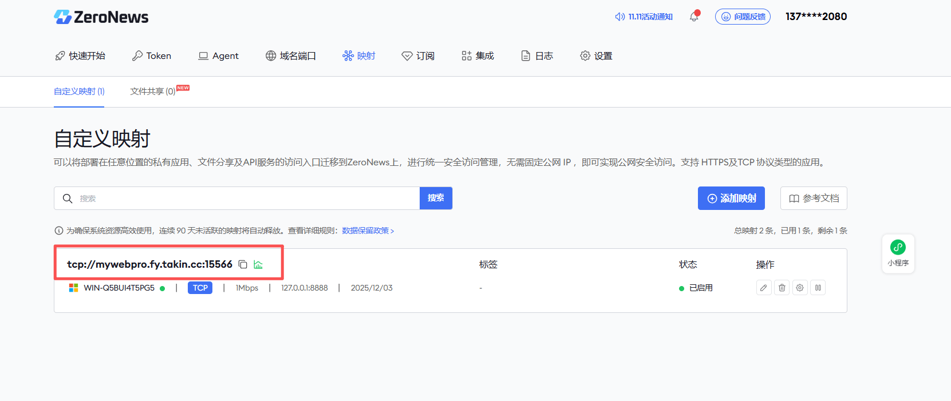Open traffic statistics chart for the mapping
This screenshot has width=951, height=401.
[x=258, y=264]
